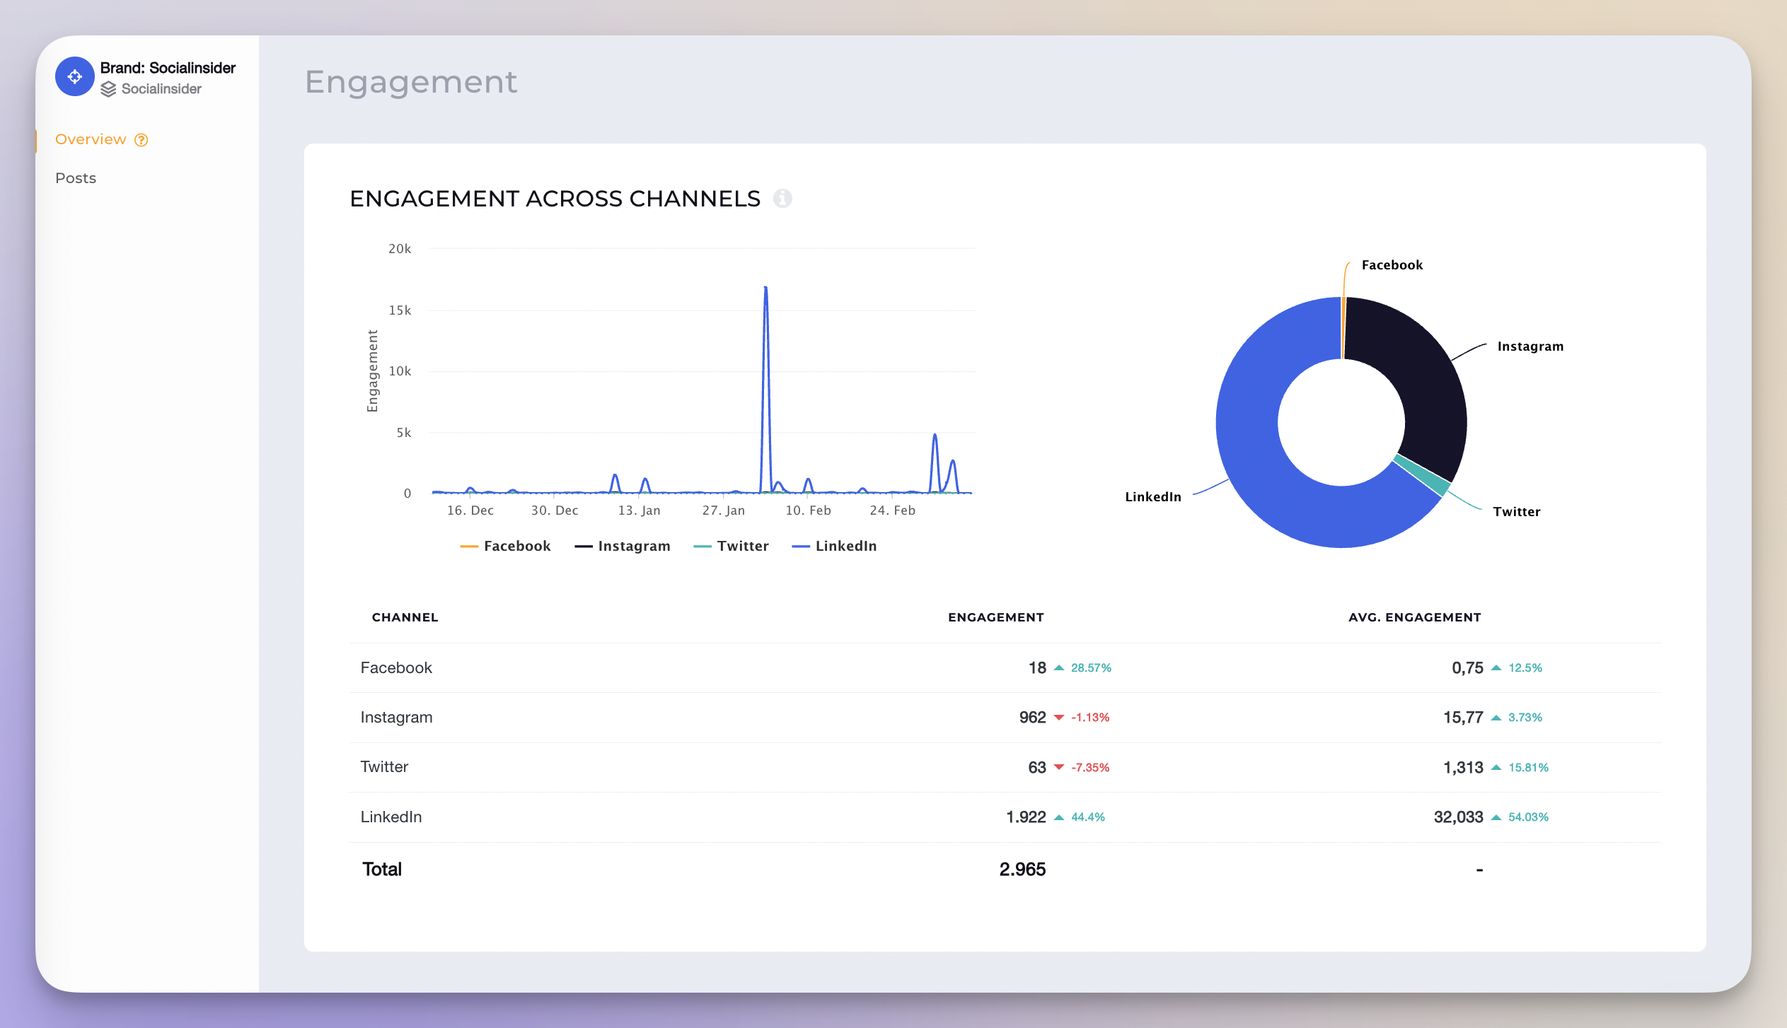1787x1028 pixels.
Task: Click the red down arrow in Instagram row
Action: (1059, 718)
